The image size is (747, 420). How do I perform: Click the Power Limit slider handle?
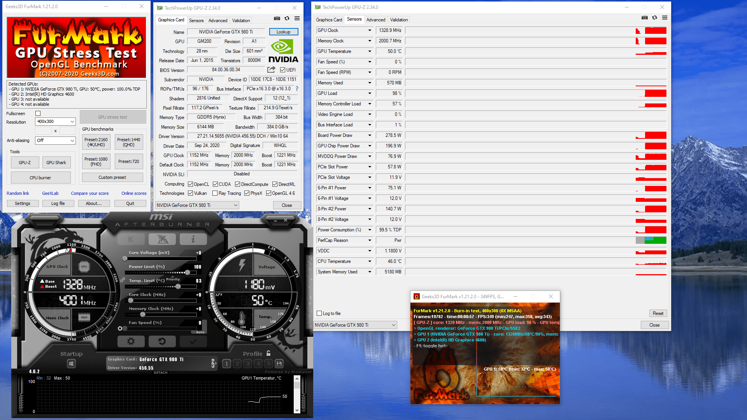(x=187, y=272)
